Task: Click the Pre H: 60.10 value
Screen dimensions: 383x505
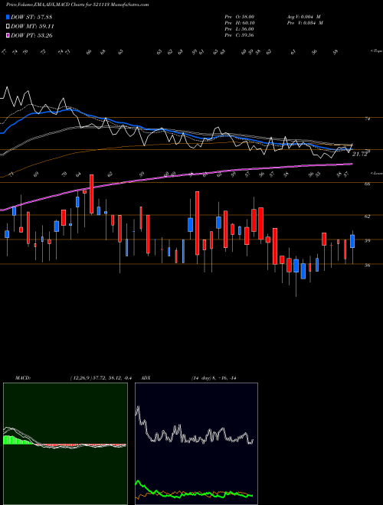Action: pos(240,23)
